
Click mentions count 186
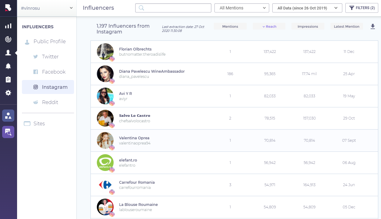(230, 74)
